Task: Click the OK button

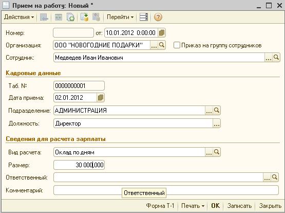Action: click(215, 206)
